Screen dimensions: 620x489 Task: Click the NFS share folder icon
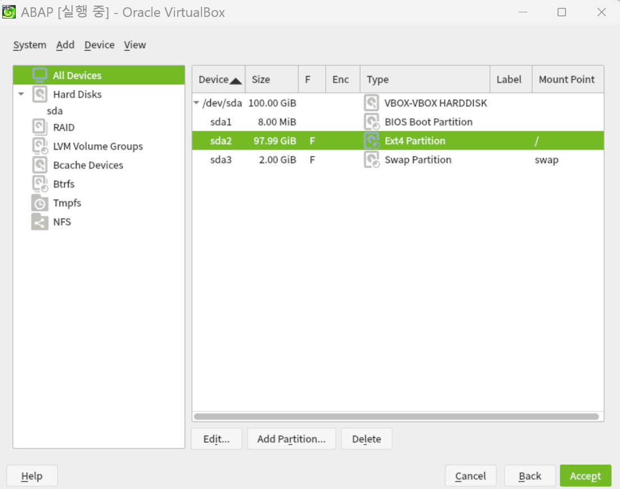[x=40, y=222]
